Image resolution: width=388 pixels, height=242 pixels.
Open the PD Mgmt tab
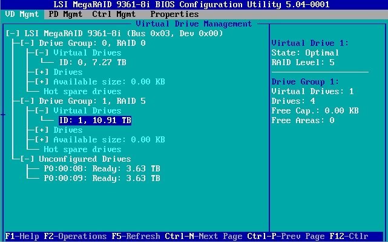point(65,14)
